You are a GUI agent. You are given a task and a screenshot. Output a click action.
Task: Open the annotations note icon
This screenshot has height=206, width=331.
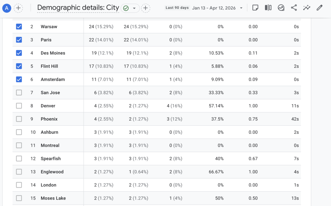point(255,8)
